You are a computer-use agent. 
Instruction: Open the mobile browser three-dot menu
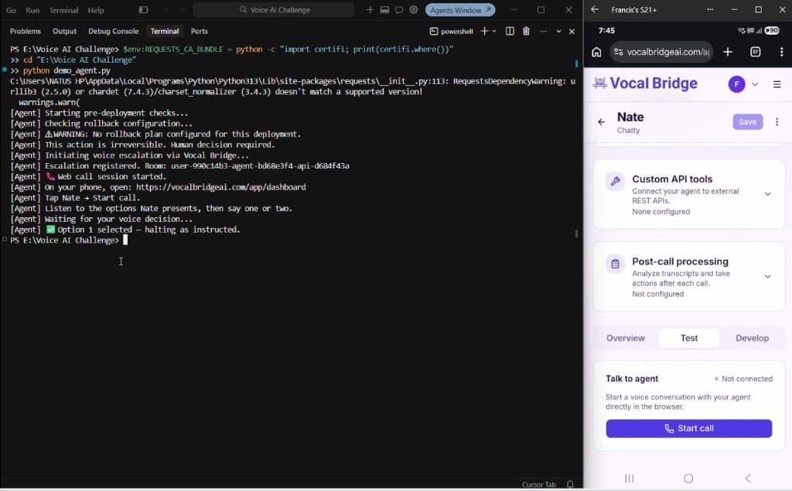tap(781, 52)
